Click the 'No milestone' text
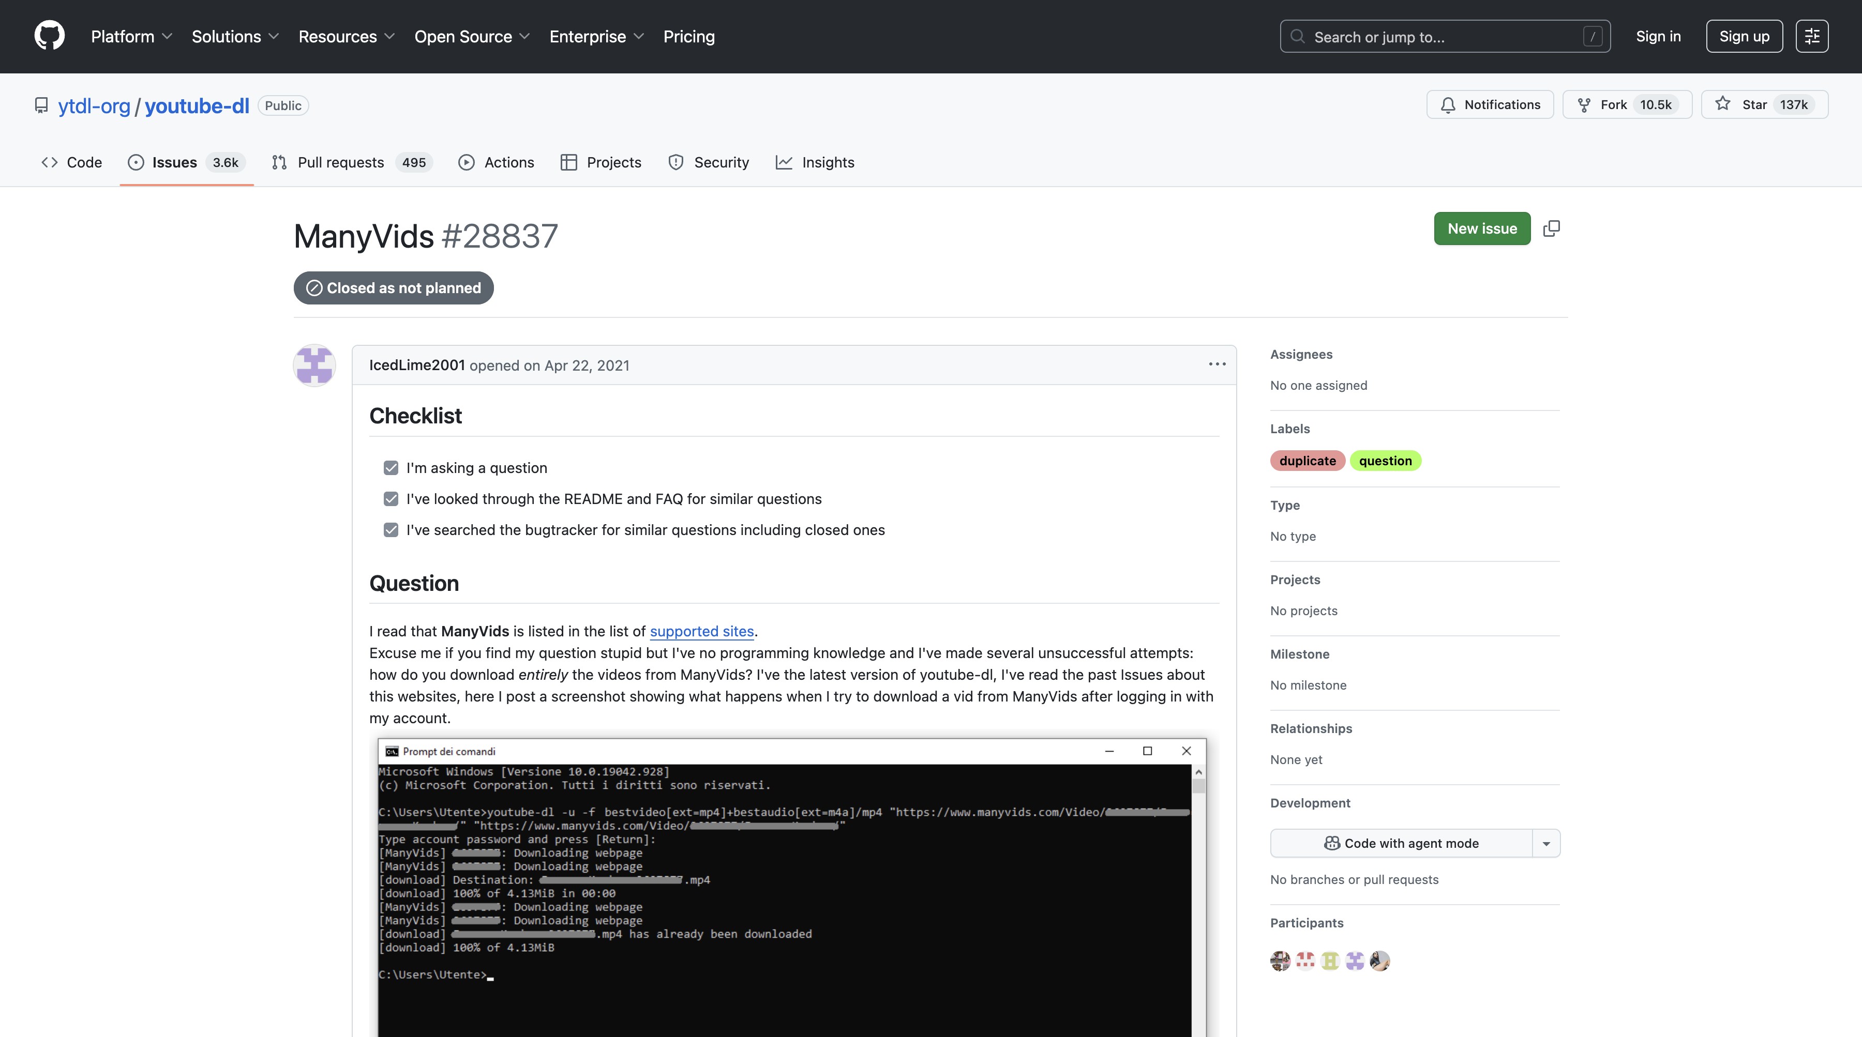Screen dimensions: 1862x1037 tap(1309, 685)
